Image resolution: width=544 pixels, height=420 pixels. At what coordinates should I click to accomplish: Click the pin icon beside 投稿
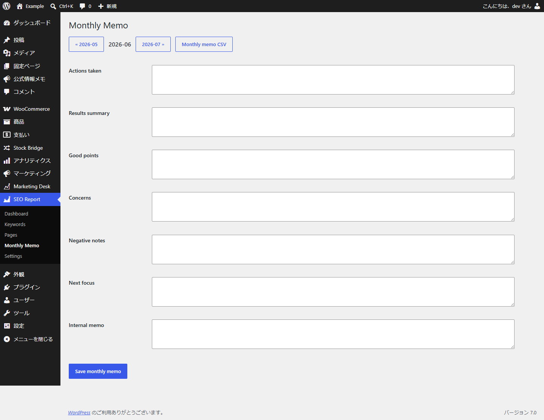point(7,40)
